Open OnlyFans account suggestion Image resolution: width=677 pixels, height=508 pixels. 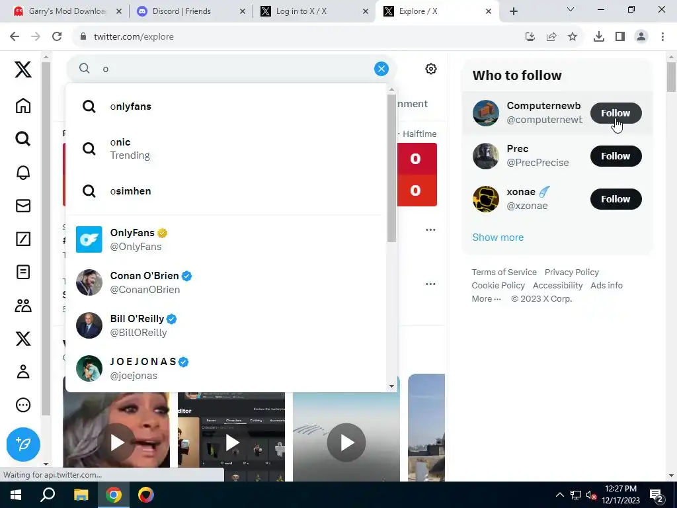click(x=226, y=239)
